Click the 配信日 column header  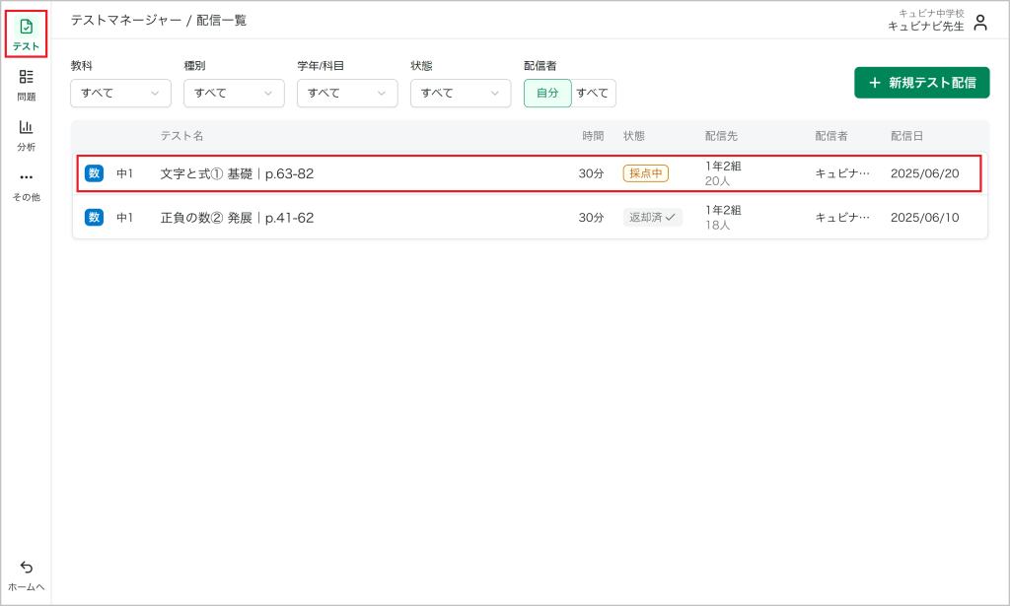[906, 136]
